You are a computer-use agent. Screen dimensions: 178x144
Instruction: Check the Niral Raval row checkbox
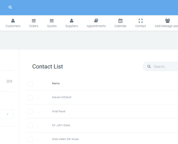(30, 112)
